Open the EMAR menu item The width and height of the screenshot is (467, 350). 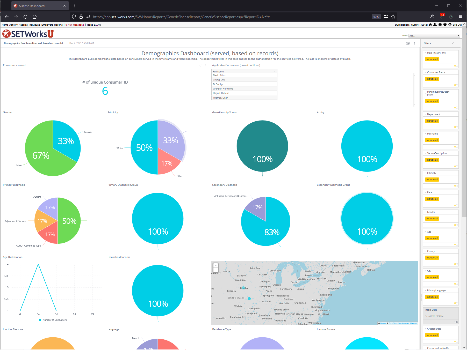click(x=97, y=25)
